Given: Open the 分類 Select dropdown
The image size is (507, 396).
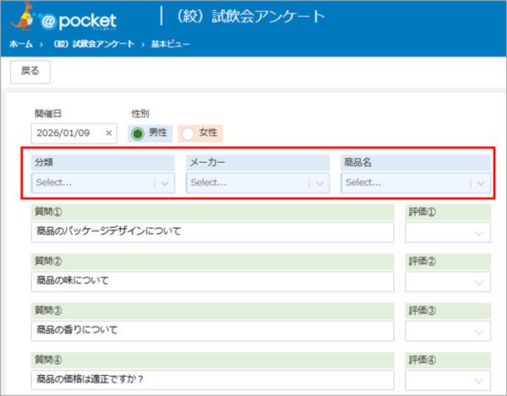Looking at the screenshot, I should (x=103, y=182).
